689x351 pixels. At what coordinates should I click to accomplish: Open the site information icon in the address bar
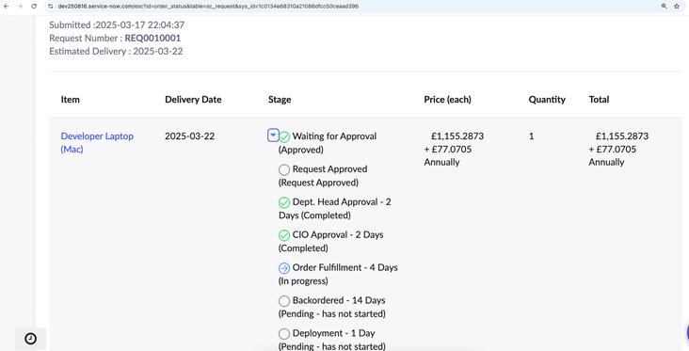coord(51,7)
